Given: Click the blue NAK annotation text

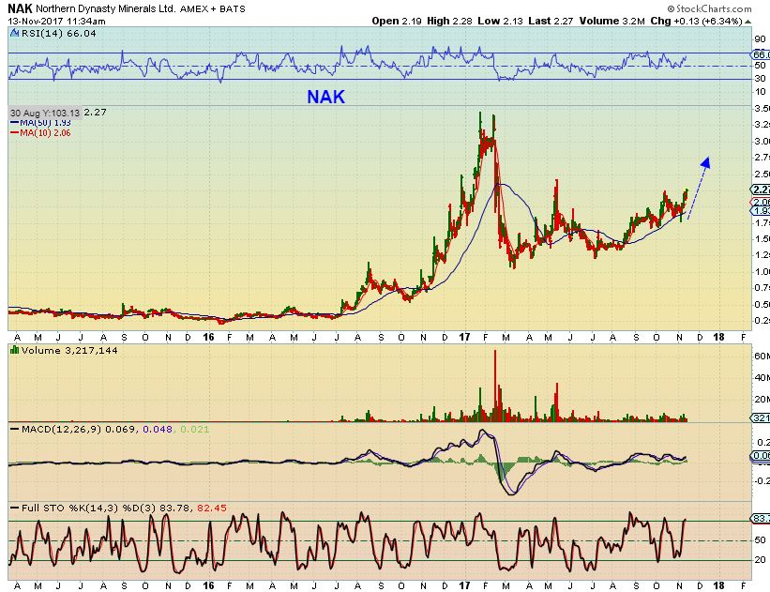Looking at the screenshot, I should (x=326, y=97).
